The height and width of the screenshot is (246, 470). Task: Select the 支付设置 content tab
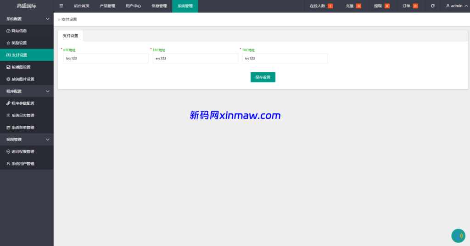click(x=70, y=36)
